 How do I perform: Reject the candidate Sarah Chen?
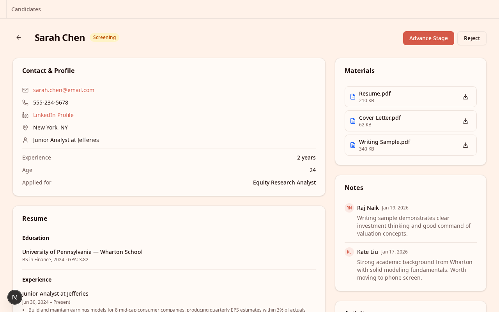pos(472,38)
